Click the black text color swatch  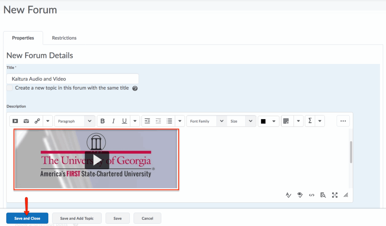tap(263, 121)
